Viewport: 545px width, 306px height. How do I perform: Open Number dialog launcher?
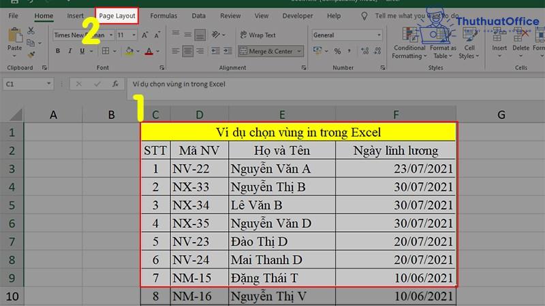pos(383,67)
